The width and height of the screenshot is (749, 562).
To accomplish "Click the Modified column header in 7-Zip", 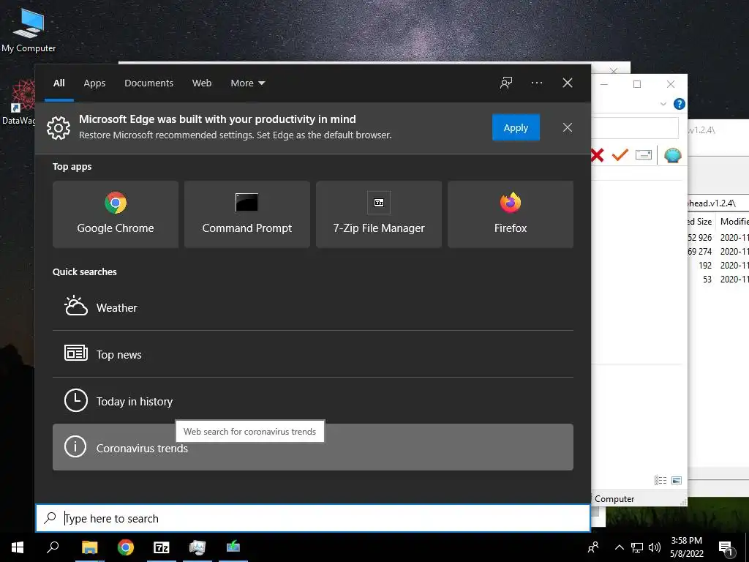I will (734, 221).
